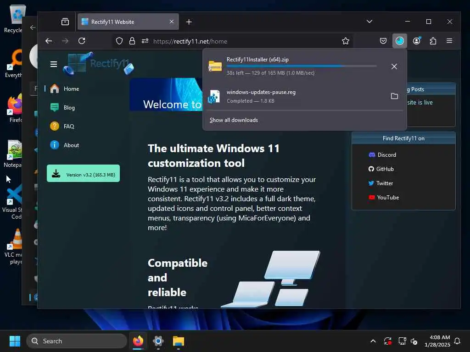This screenshot has height=352, width=470.
Task: Open the Firefox application hamburger menu
Action: click(x=449, y=41)
